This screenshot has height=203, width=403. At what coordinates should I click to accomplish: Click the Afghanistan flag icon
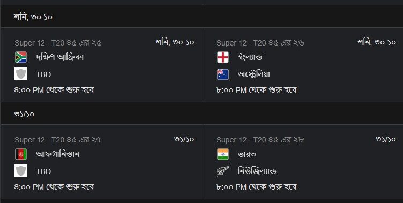pos(21,154)
